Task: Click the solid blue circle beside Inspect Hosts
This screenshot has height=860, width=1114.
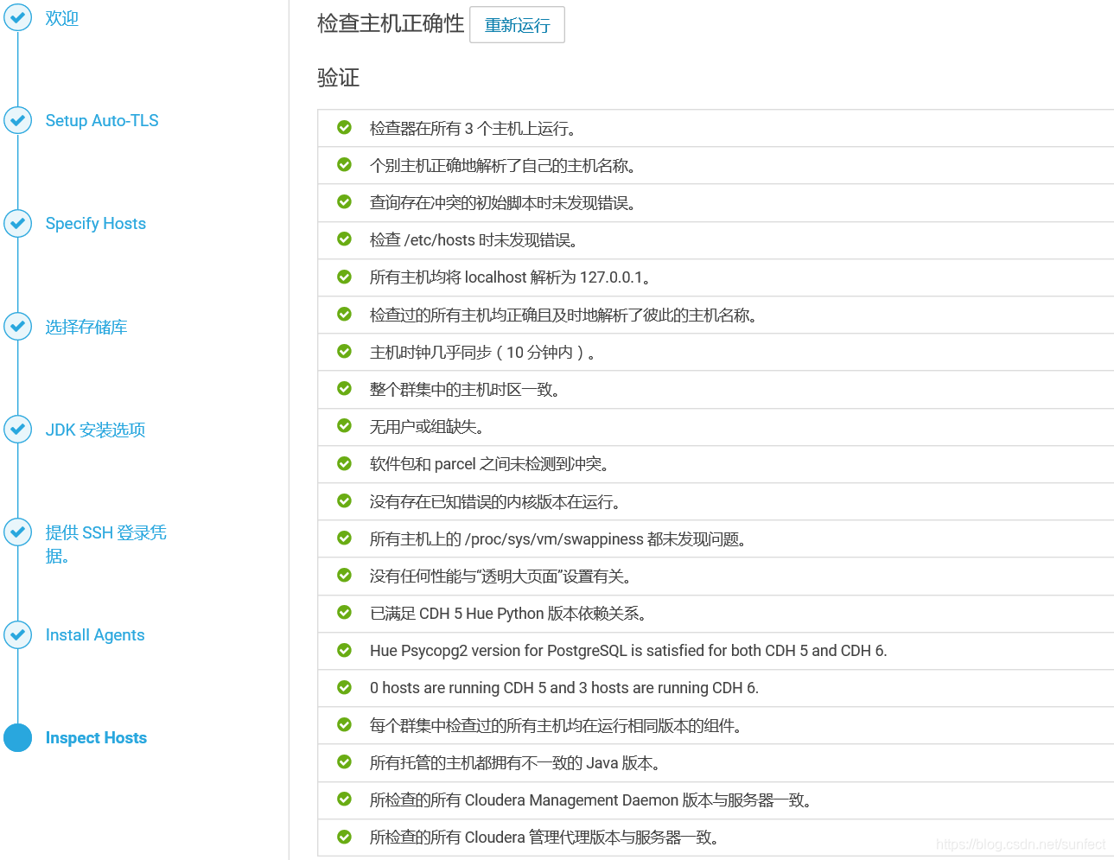Action: click(x=17, y=737)
